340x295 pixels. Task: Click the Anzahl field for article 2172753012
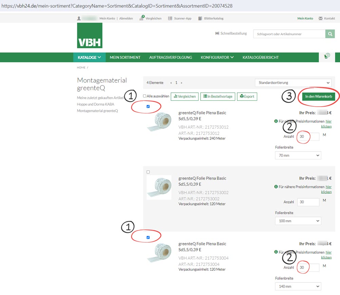point(308,137)
